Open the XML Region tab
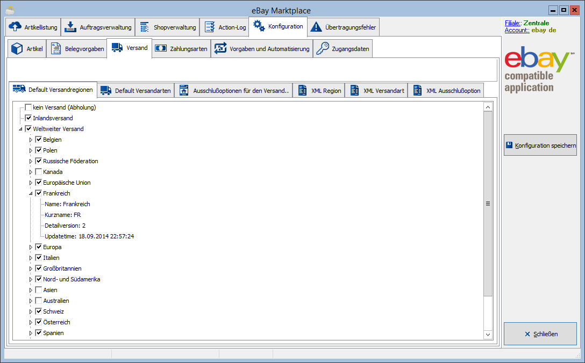Screen dimensions: 585x363 point(319,91)
